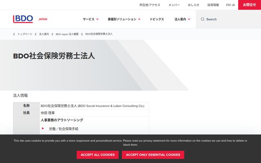Click the 名称 table header cell
261x163 pixels.
(26, 106)
